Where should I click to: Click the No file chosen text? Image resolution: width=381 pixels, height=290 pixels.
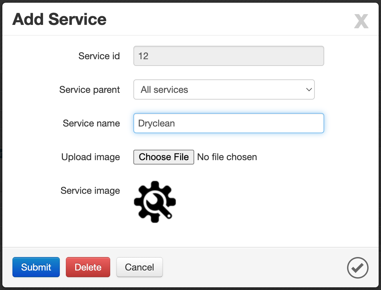pyautogui.click(x=227, y=157)
